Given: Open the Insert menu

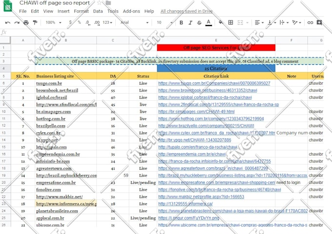Looking at the screenshot, I should coord(63,11).
